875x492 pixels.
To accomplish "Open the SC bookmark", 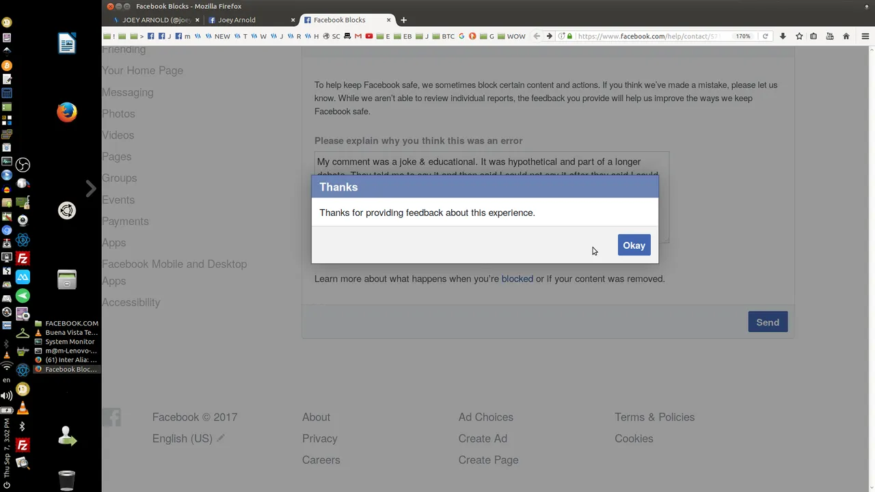I will 332,36.
